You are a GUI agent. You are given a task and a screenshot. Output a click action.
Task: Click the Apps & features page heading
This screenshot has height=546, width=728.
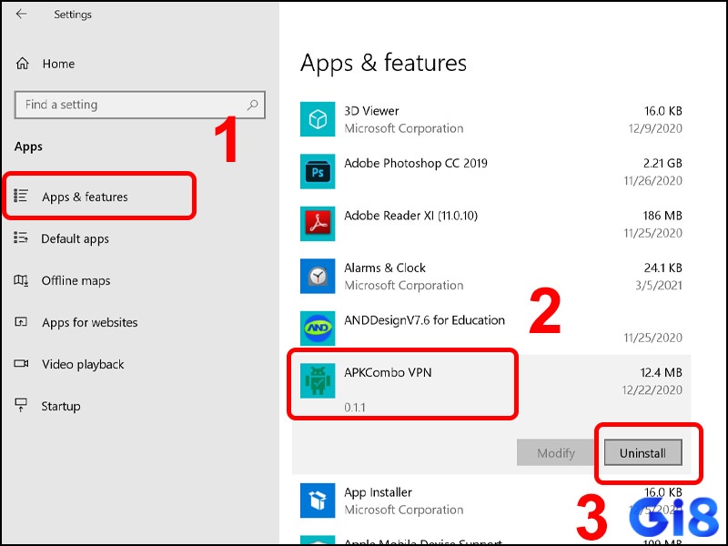[383, 63]
